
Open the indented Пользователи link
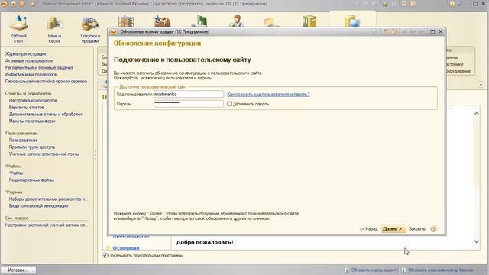[23, 140]
